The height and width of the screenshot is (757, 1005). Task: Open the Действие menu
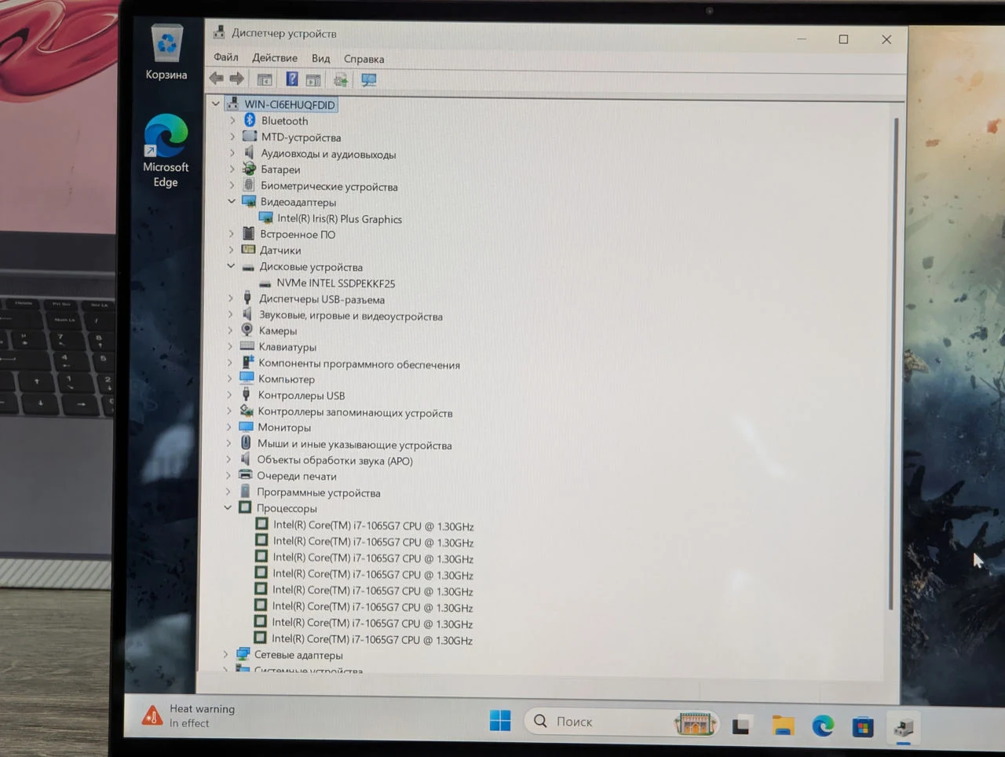[x=275, y=58]
